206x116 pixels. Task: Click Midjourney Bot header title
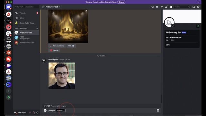pyautogui.click(x=51, y=7)
